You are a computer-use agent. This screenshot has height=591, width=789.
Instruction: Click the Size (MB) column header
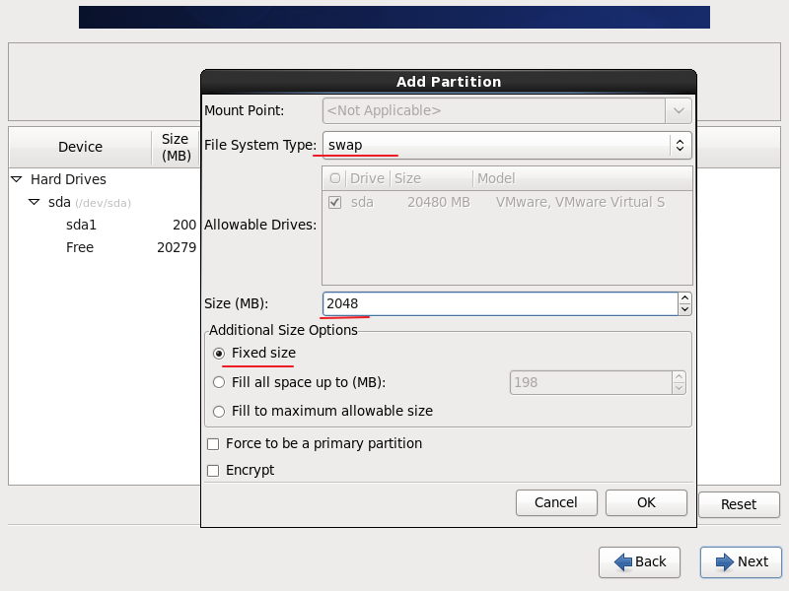[176, 147]
